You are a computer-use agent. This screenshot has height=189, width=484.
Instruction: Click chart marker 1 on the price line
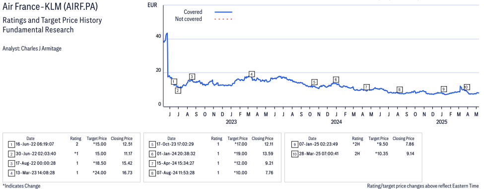pos(174,82)
